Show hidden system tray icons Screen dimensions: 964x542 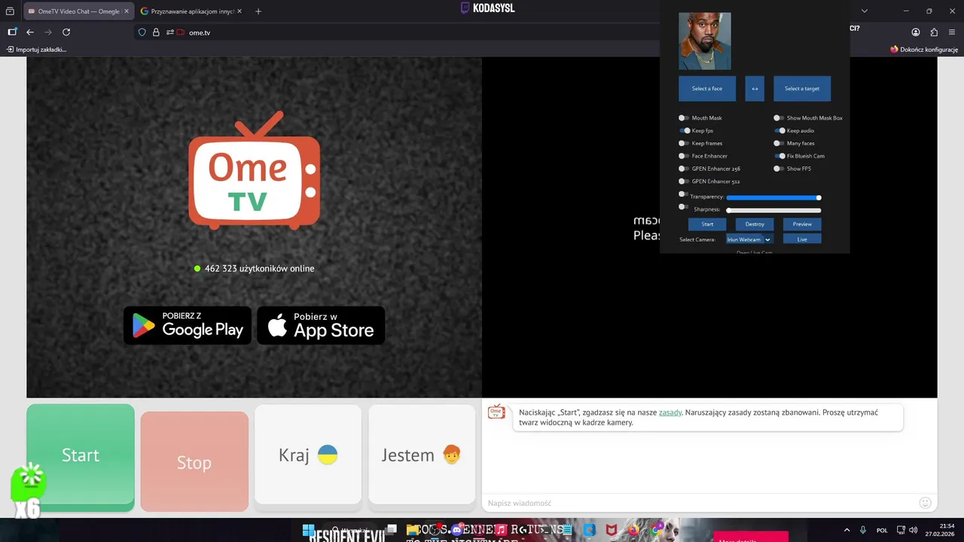(x=847, y=530)
